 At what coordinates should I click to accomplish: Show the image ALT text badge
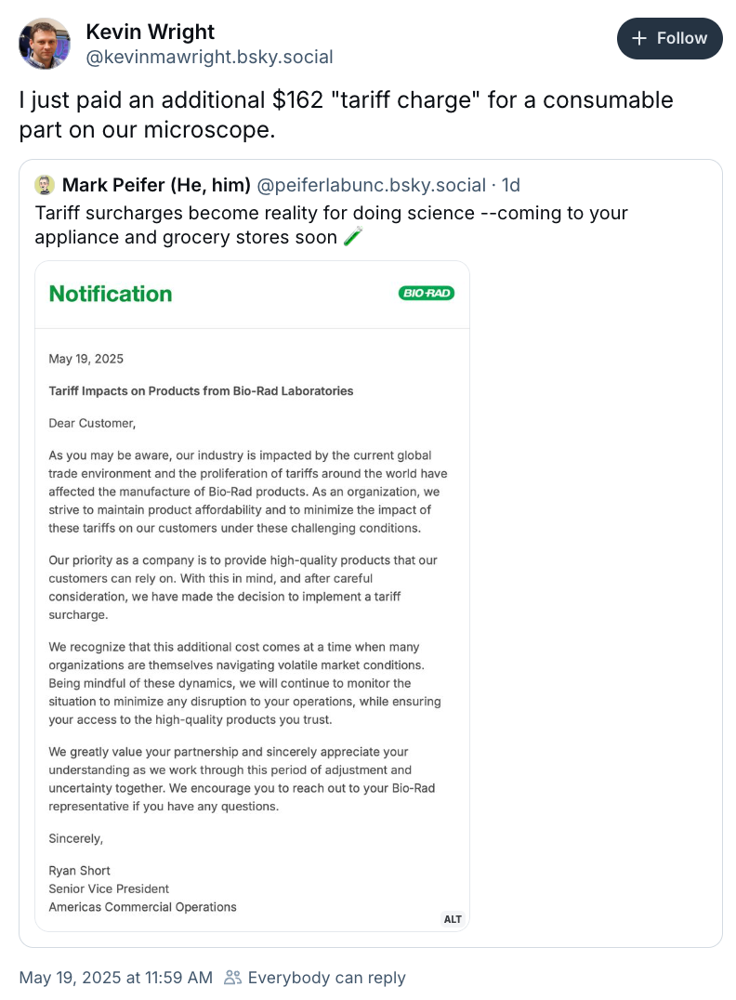pyautogui.click(x=453, y=919)
